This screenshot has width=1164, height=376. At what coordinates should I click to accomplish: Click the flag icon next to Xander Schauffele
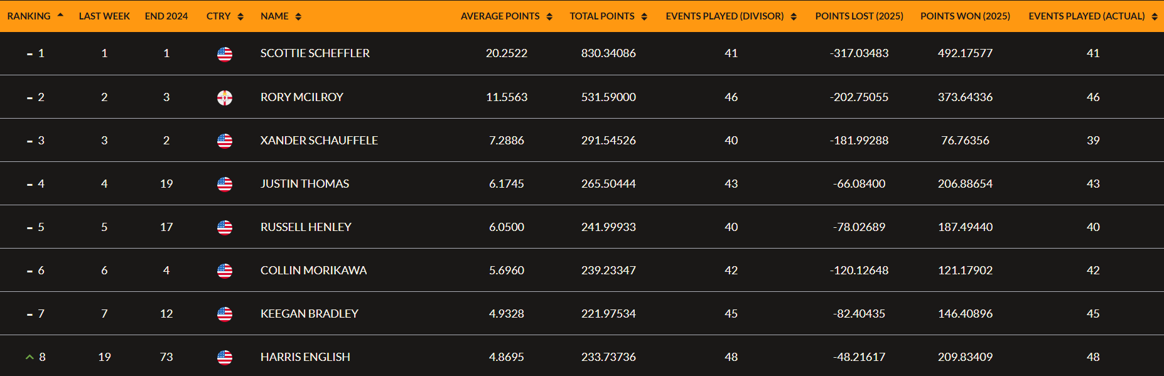pos(224,141)
